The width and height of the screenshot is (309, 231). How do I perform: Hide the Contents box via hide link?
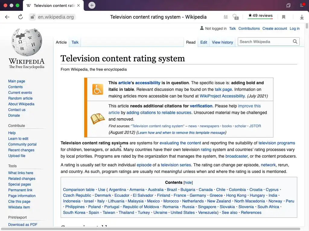(x=188, y=183)
